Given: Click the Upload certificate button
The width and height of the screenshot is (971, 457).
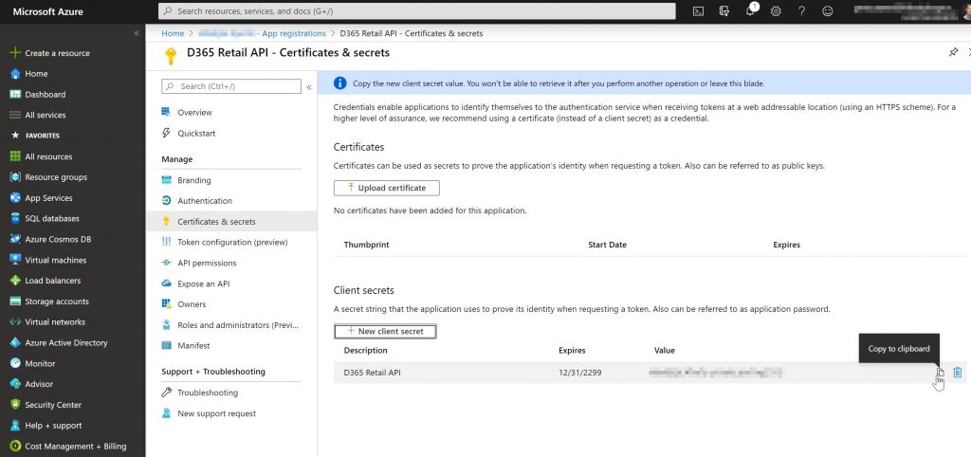Looking at the screenshot, I should coord(387,188).
